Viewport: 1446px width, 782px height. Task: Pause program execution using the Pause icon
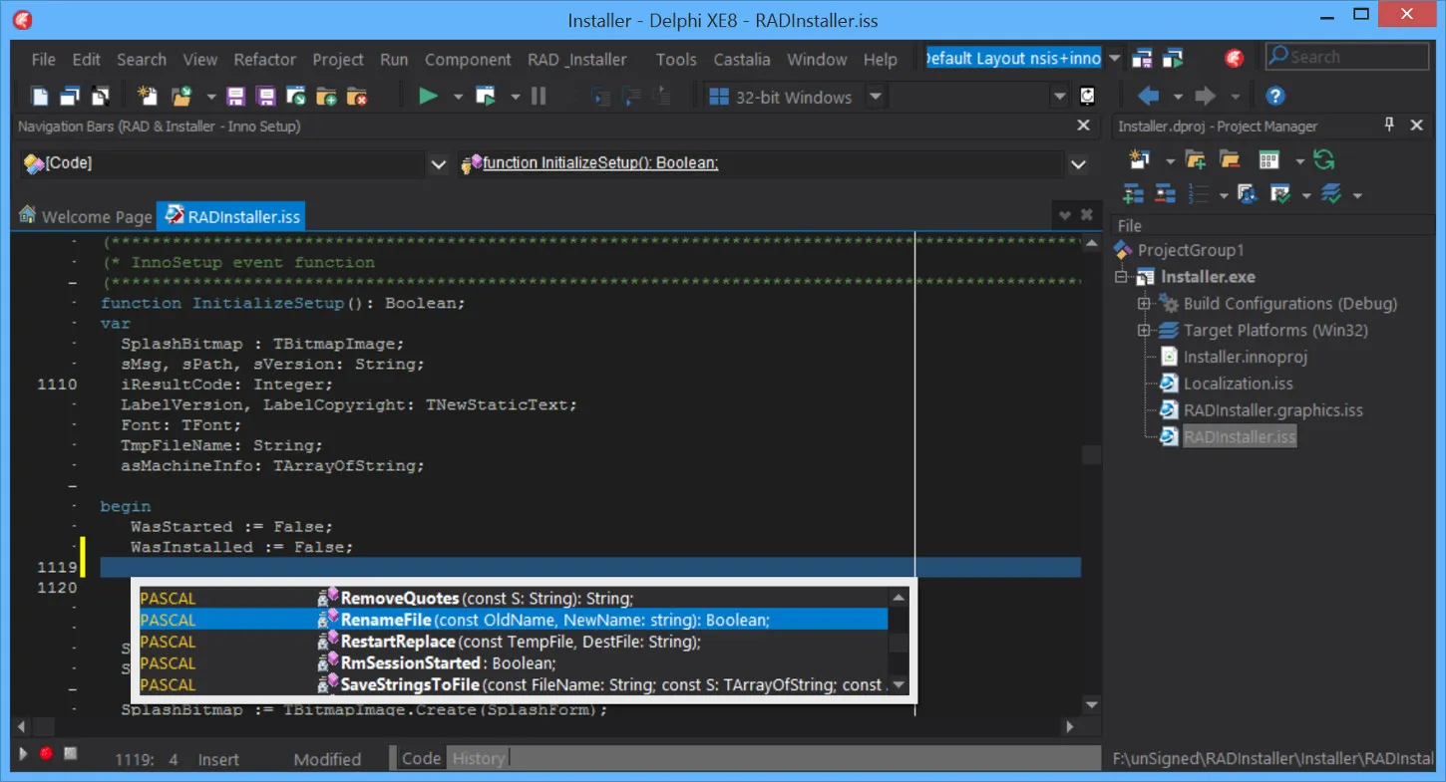pos(538,96)
